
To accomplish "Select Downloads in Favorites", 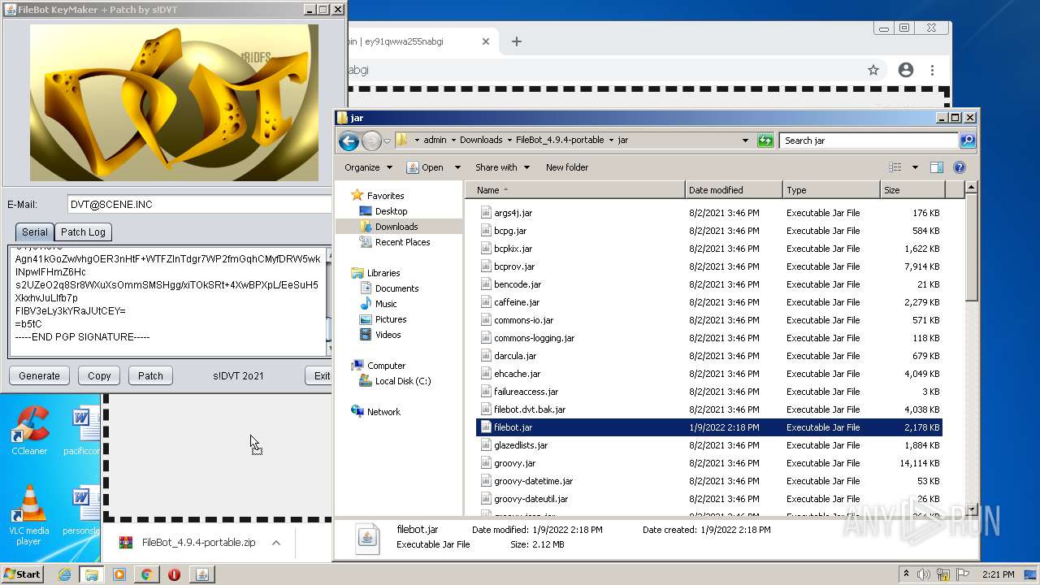I will pyautogui.click(x=396, y=227).
